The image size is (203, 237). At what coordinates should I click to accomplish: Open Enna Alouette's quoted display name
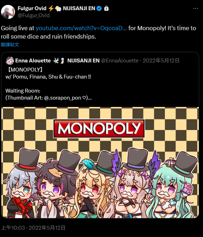(33, 61)
